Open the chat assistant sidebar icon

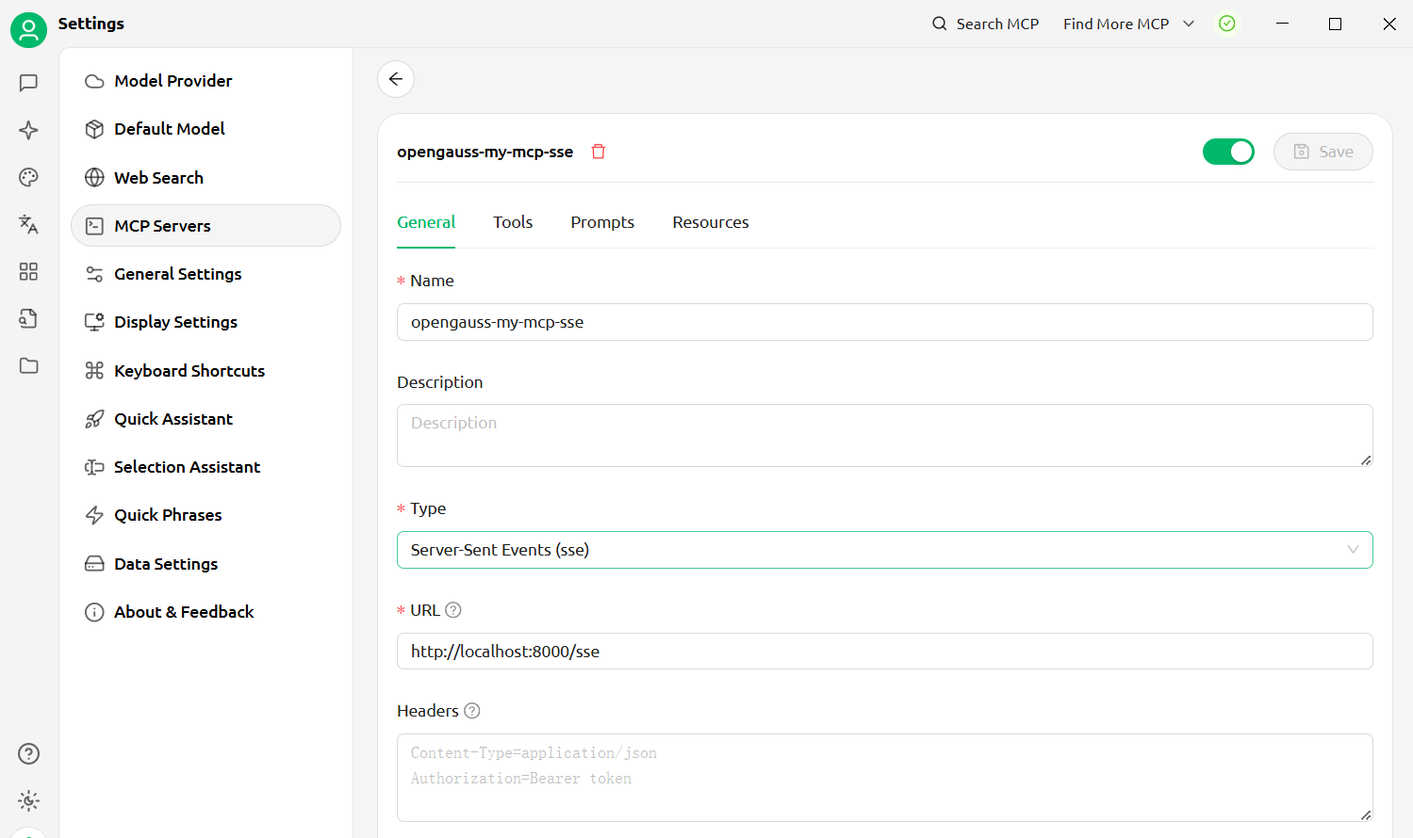(x=28, y=83)
